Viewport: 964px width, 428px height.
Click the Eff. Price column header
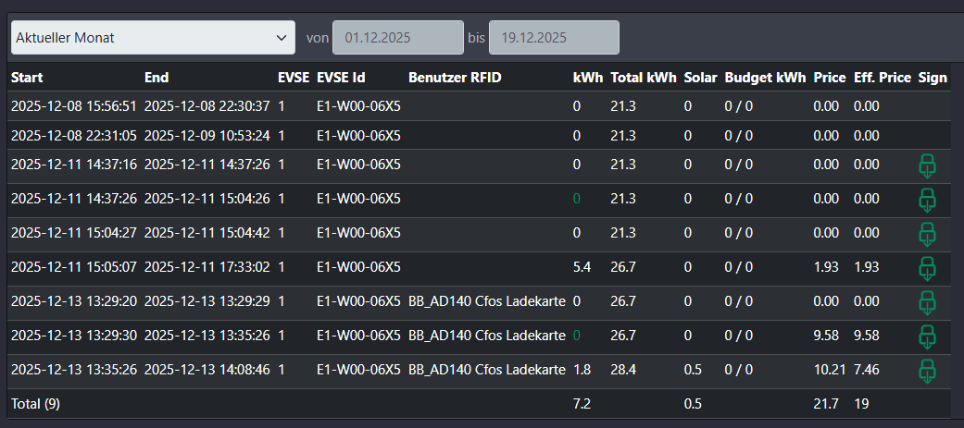[x=883, y=78]
